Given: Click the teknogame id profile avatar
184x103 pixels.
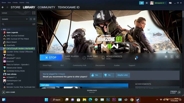Looking at the screenshot, I should (x=152, y=3).
